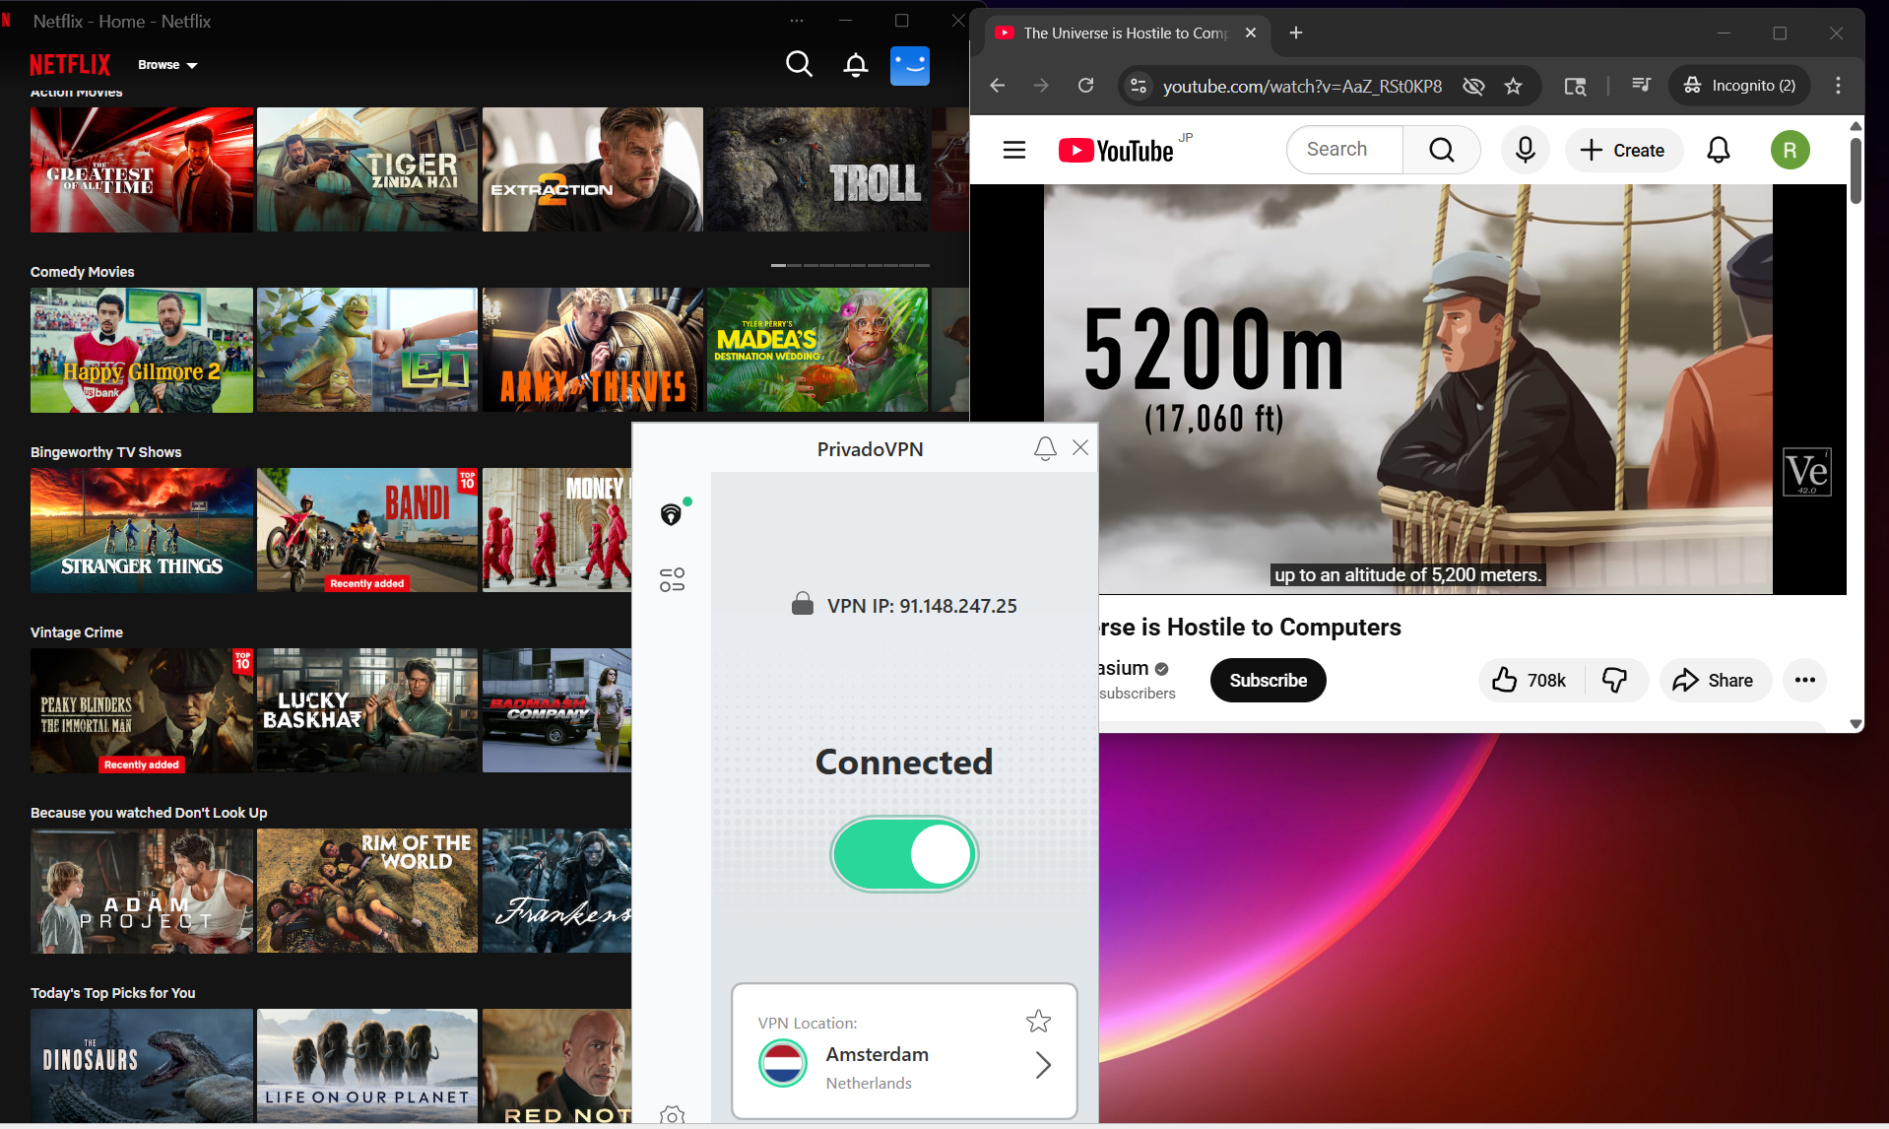
Task: Click third-party cookies eye icon
Action: [x=1473, y=86]
